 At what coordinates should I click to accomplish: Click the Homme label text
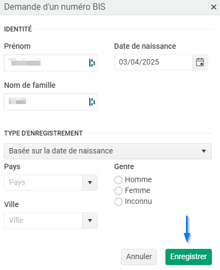pyautogui.click(x=138, y=179)
